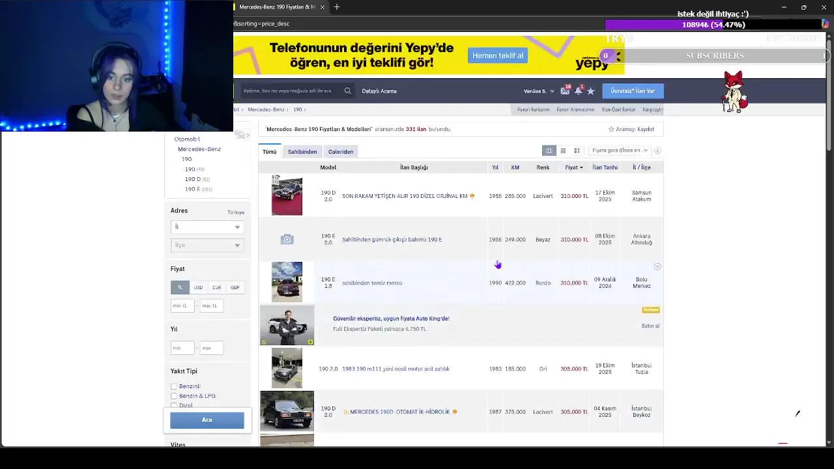834x469 pixels.
Task: Switch to gallery tile view icon
Action: coord(577,151)
